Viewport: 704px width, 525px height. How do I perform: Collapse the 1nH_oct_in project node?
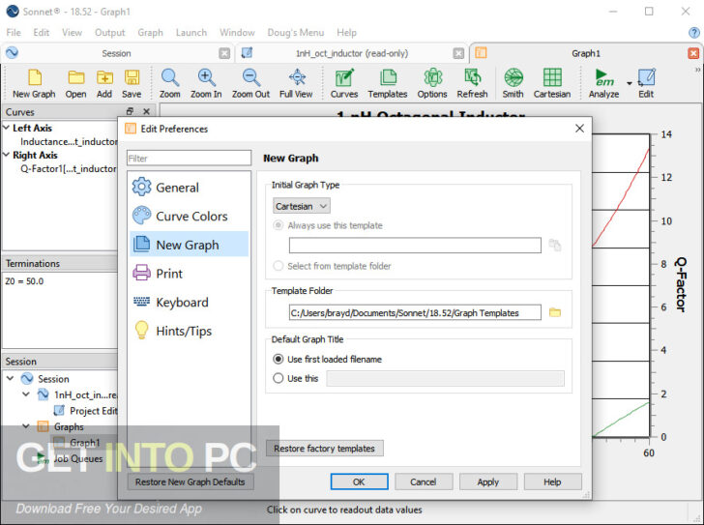click(x=26, y=394)
